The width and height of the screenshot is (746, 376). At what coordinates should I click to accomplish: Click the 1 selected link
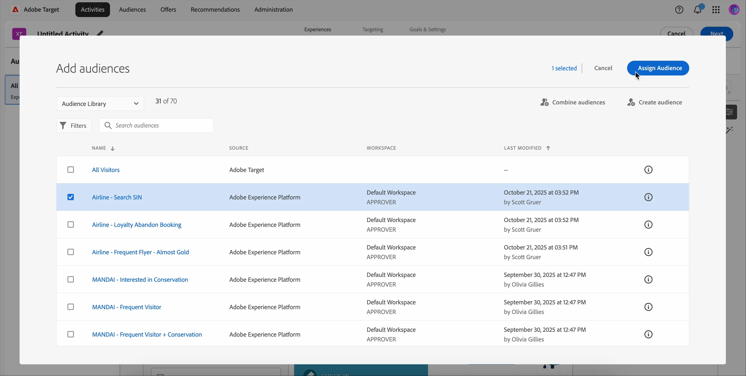coord(564,68)
